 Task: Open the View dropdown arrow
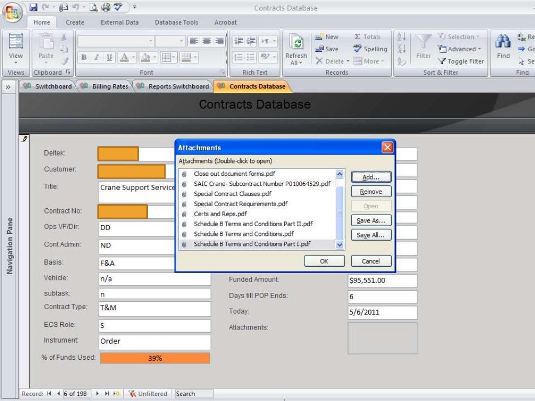click(16, 63)
